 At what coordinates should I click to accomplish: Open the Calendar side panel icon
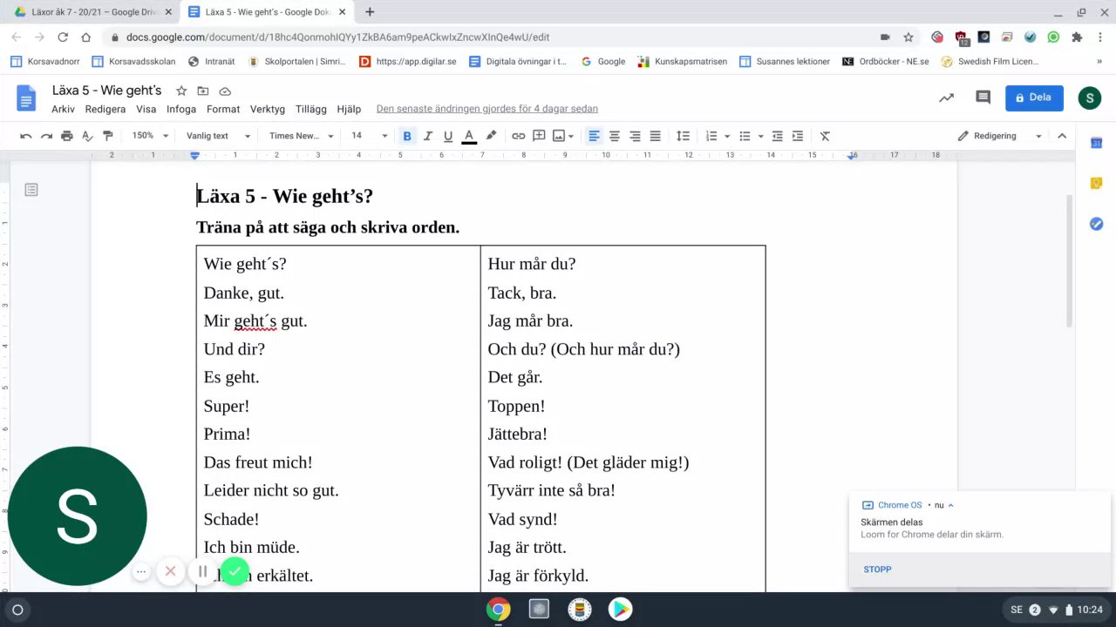click(1097, 143)
